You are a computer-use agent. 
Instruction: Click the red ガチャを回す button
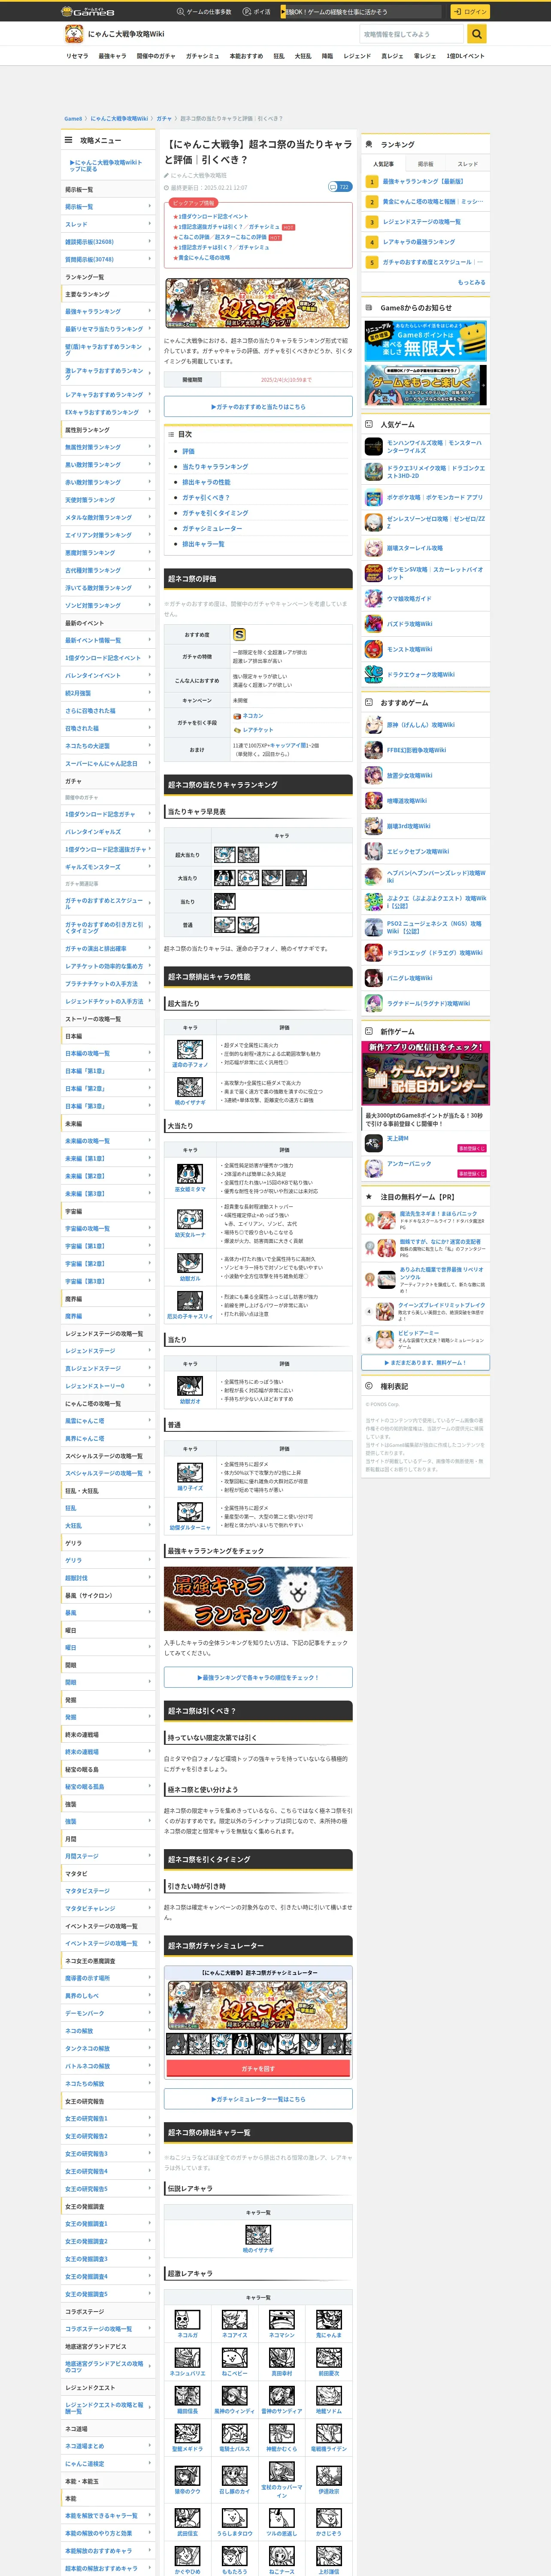click(x=258, y=2068)
